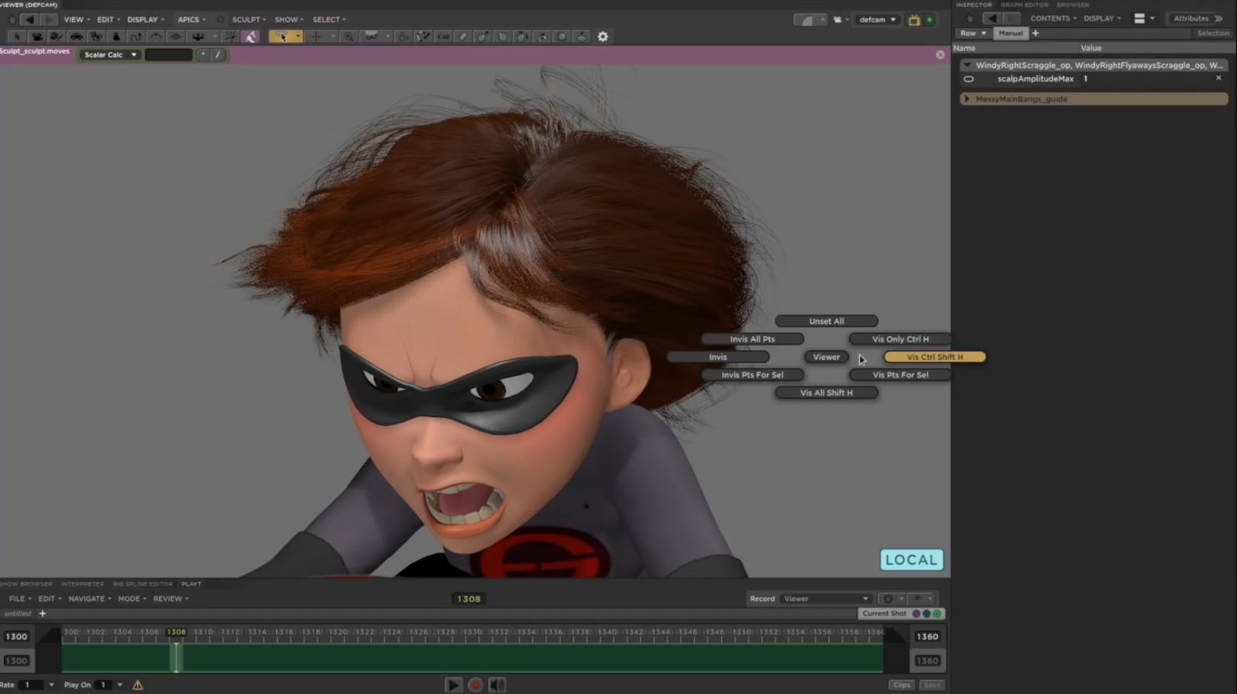Open the NAVIGATE menu in timeline
Image resolution: width=1237 pixels, height=694 pixels.
89,599
